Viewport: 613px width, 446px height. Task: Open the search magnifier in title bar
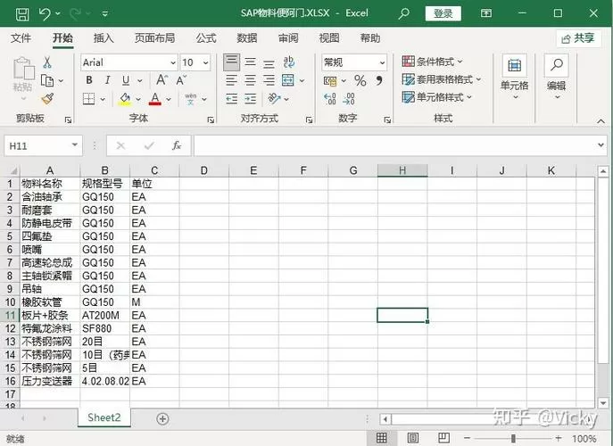(x=403, y=13)
